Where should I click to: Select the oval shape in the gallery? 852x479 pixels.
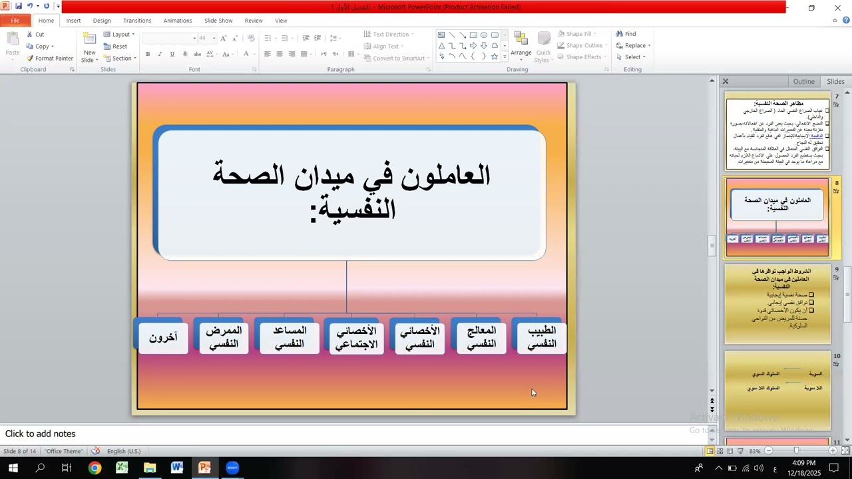point(484,35)
